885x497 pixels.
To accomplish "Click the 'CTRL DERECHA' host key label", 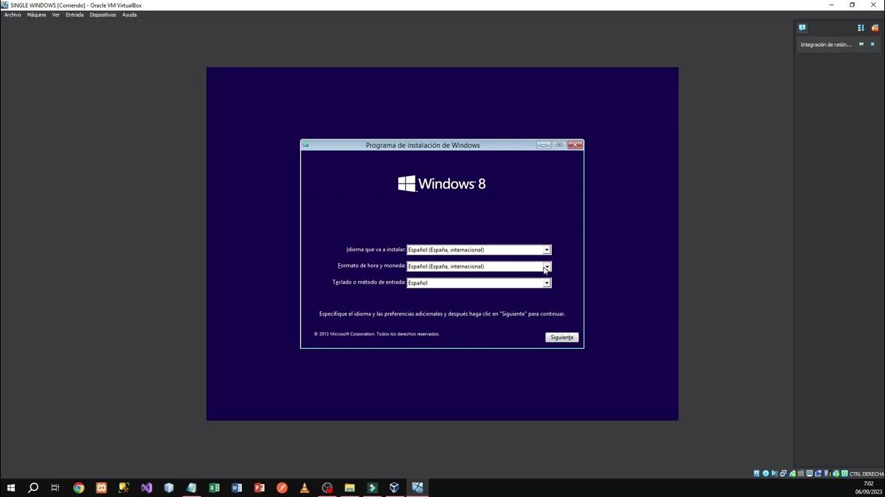I will click(x=867, y=474).
